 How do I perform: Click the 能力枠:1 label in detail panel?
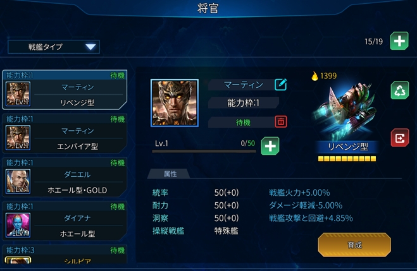pos(243,103)
